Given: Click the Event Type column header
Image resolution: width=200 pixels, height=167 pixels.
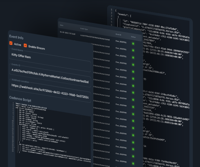Looking at the screenshot, I should [x=84, y=29].
